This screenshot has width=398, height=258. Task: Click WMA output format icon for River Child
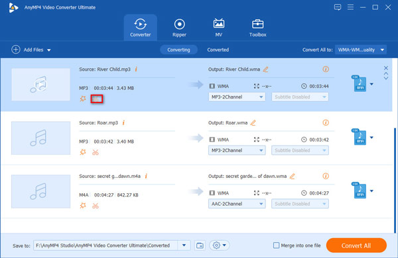coord(359,83)
